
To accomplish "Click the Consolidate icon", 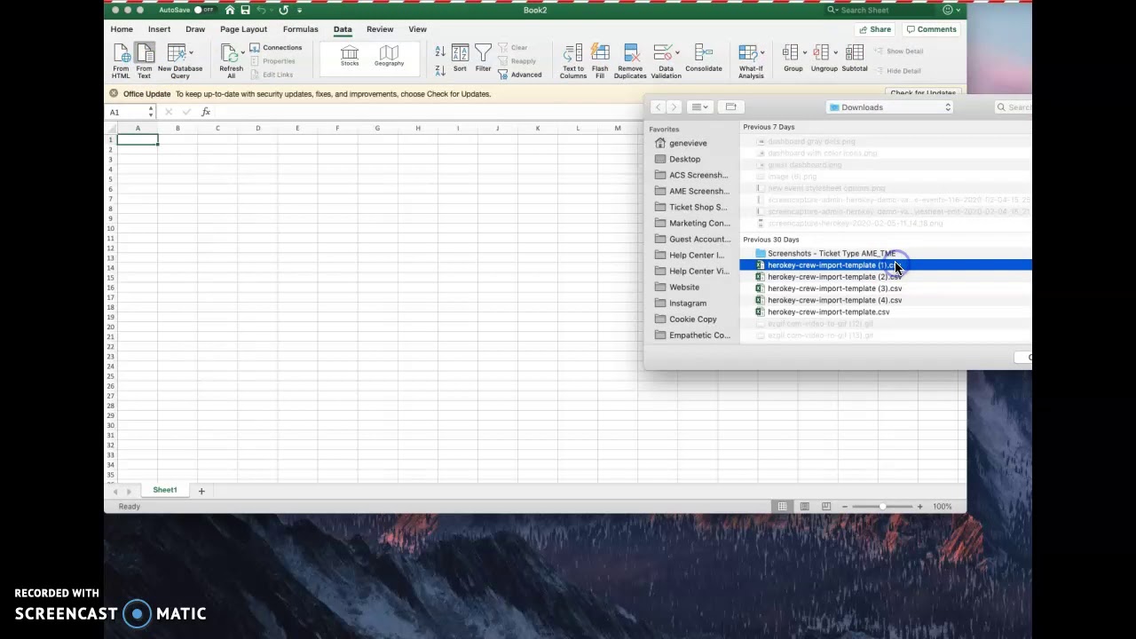I will 704,58.
